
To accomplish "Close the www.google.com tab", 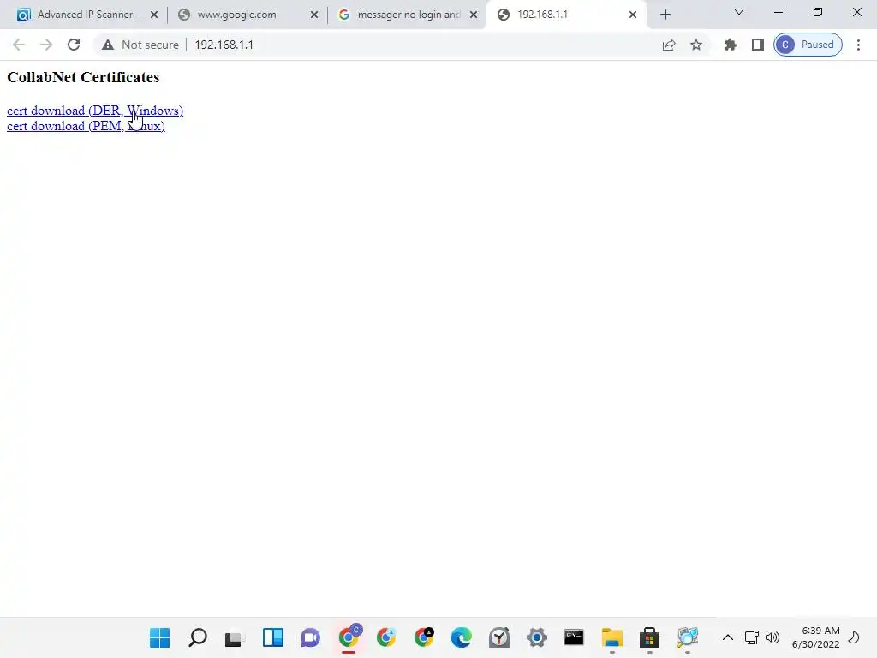I will [314, 15].
